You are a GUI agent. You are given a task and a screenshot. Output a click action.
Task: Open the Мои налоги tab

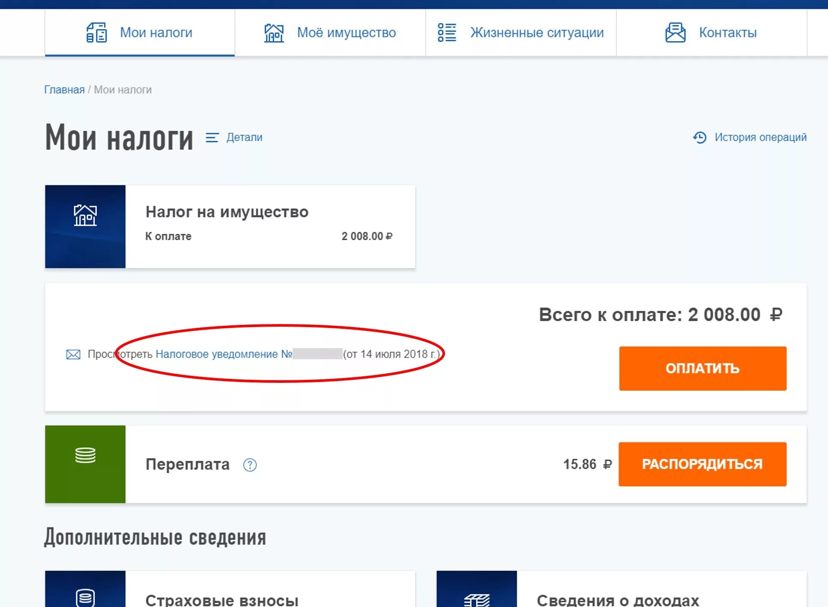140,33
